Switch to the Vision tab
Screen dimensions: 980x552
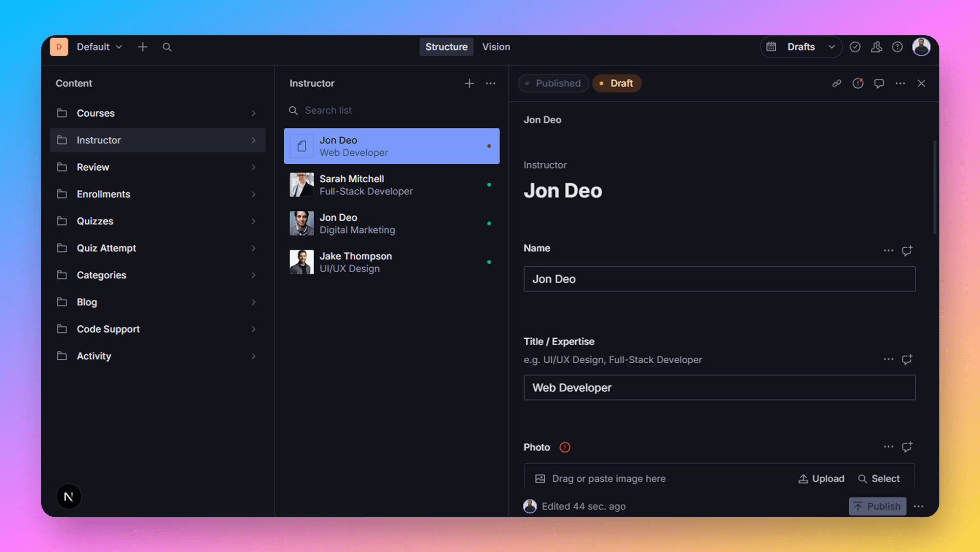(496, 47)
